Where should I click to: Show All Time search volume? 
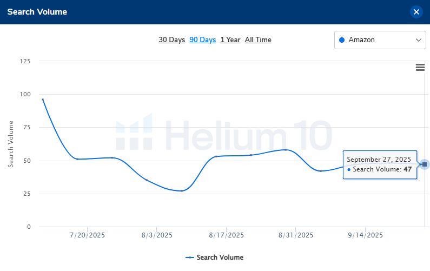pyautogui.click(x=258, y=39)
